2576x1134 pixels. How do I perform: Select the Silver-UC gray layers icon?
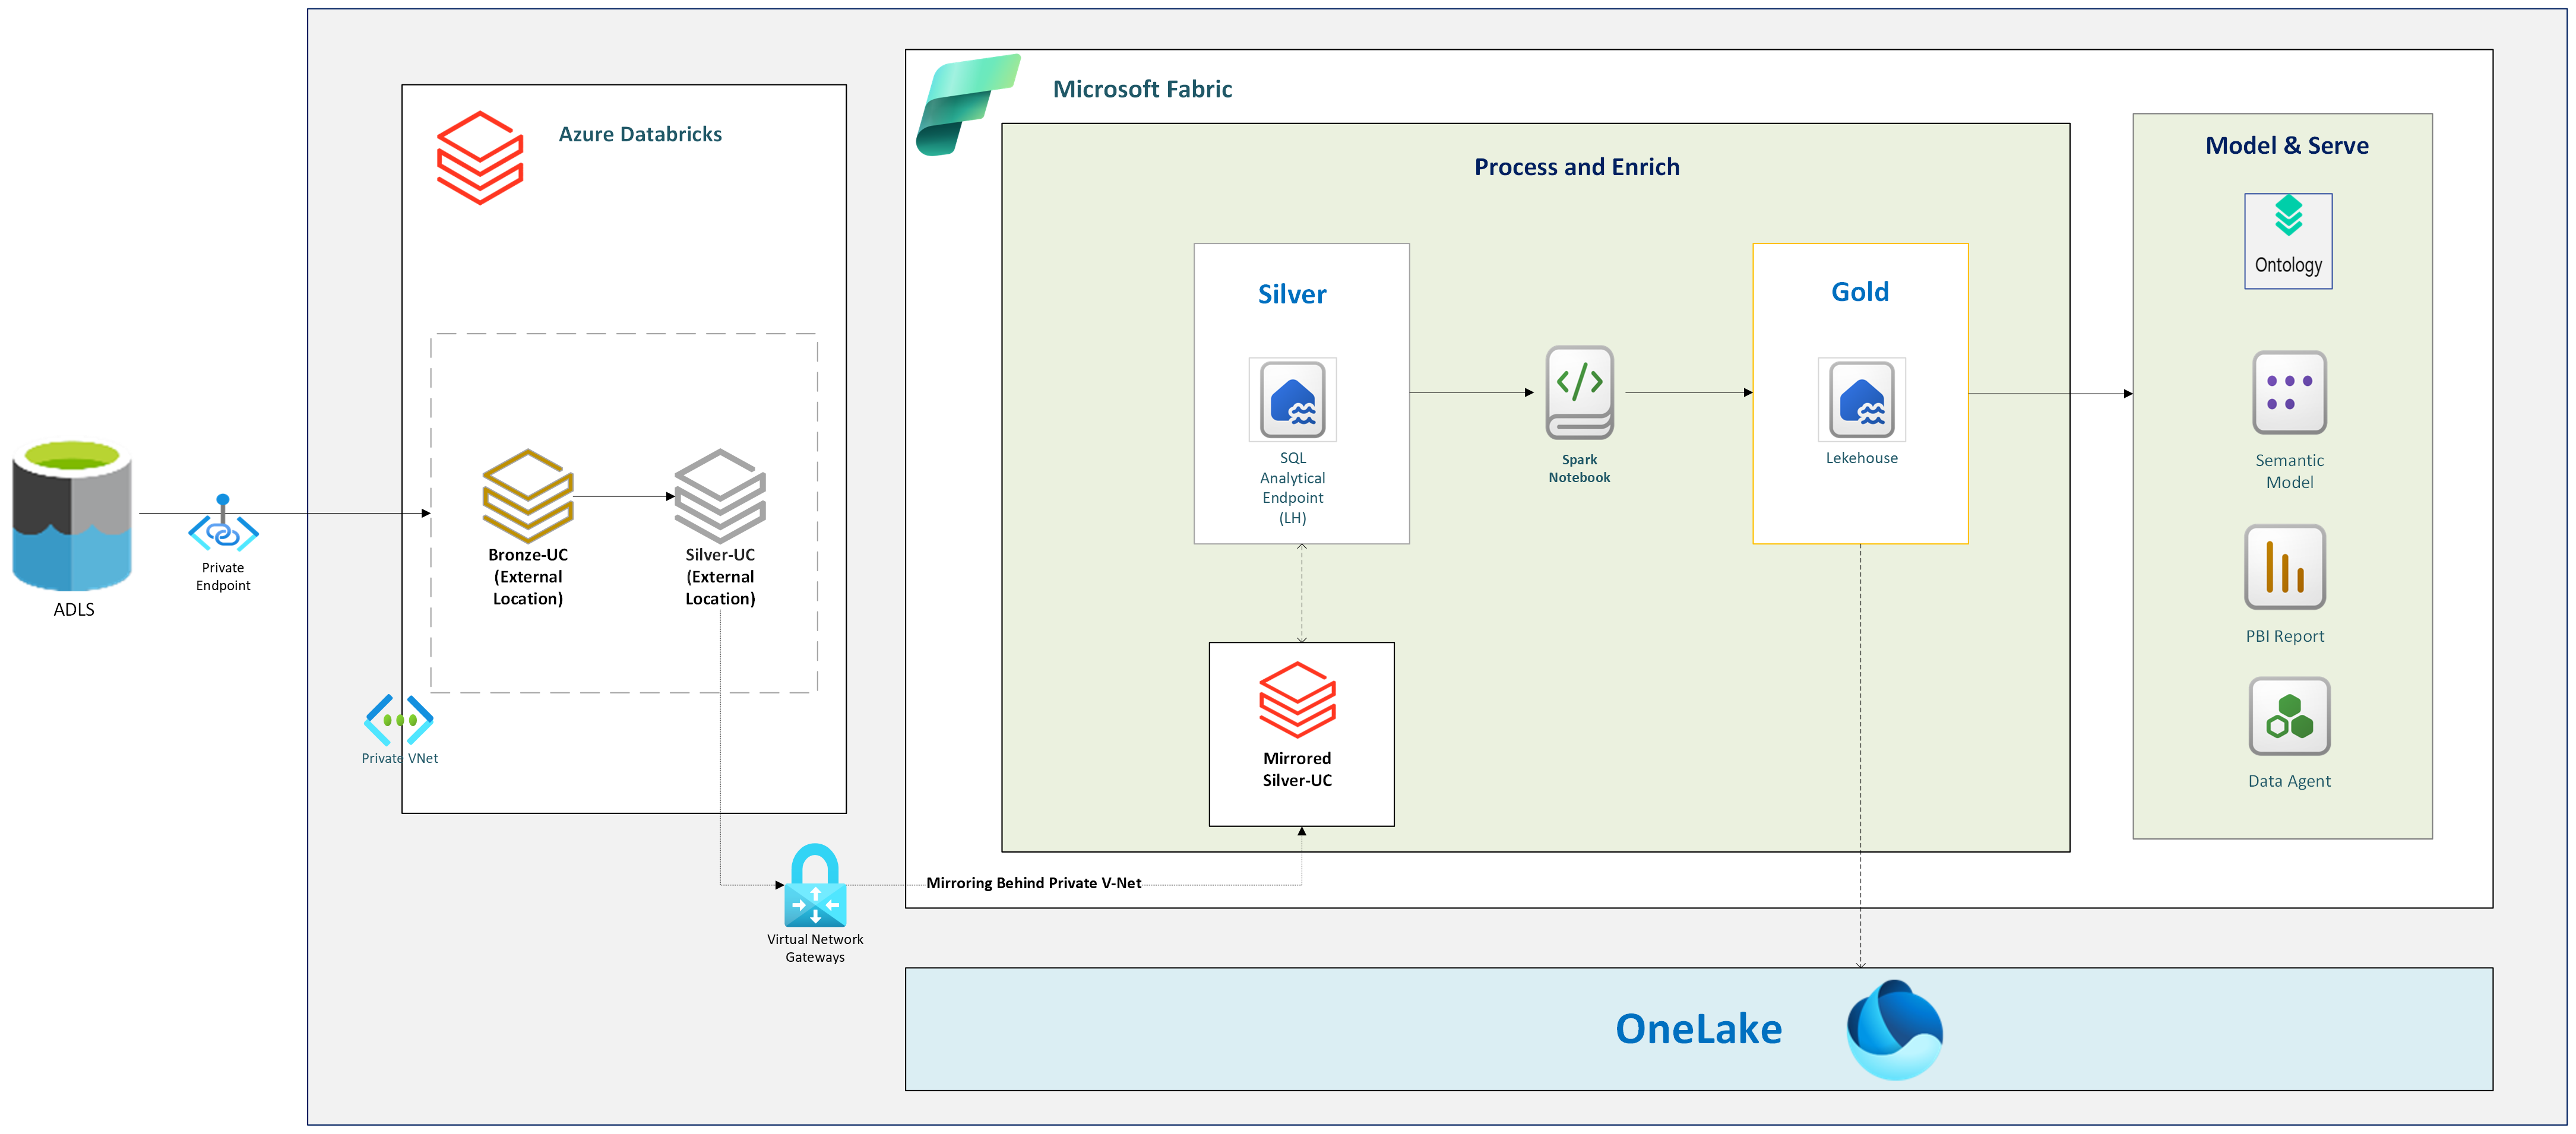720,495
